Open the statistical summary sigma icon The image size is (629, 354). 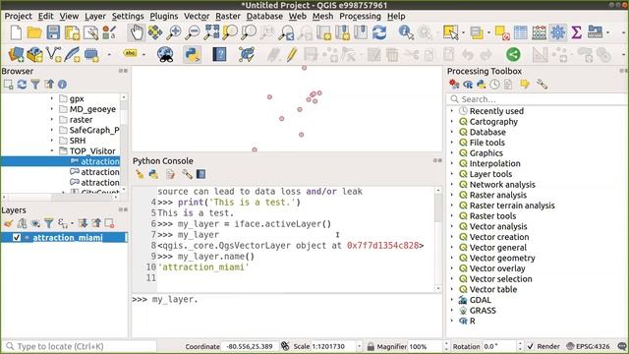pyautogui.click(x=576, y=32)
